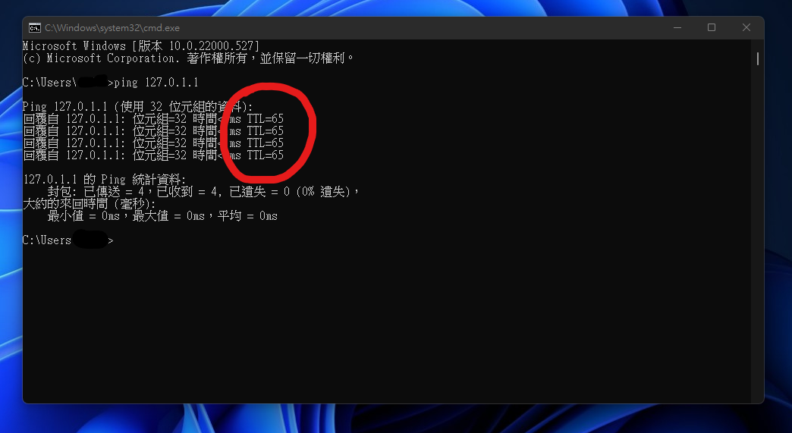Viewport: 792px width, 433px height.
Task: Click the line '大約的來回時間 (毫秒)'
Action: 90,204
